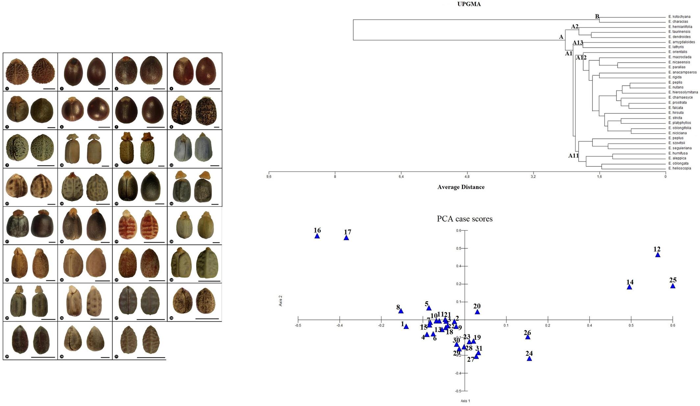Open seed photo panel numbered 12
This screenshot has width=700, height=406.
click(195, 149)
